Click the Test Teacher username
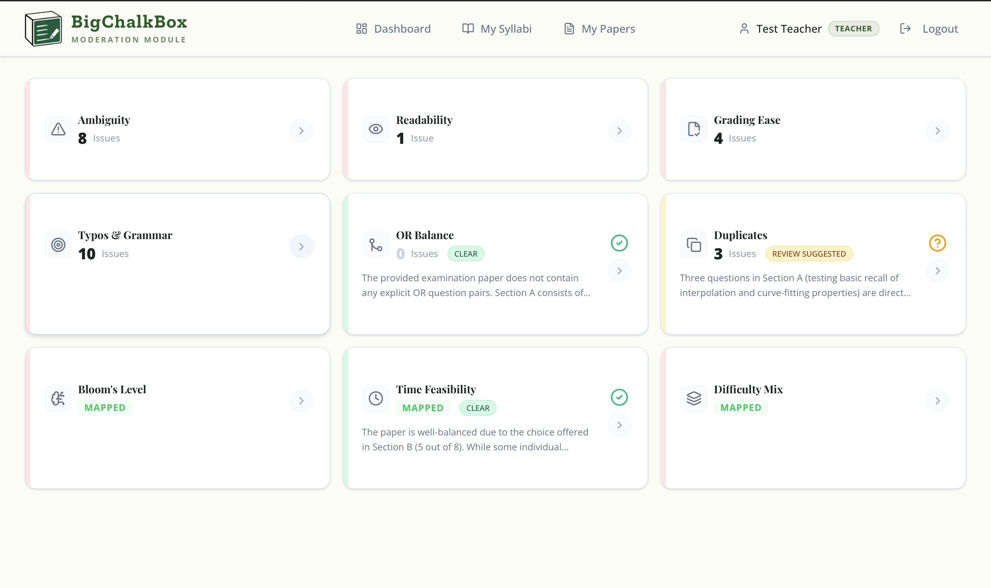 point(788,29)
